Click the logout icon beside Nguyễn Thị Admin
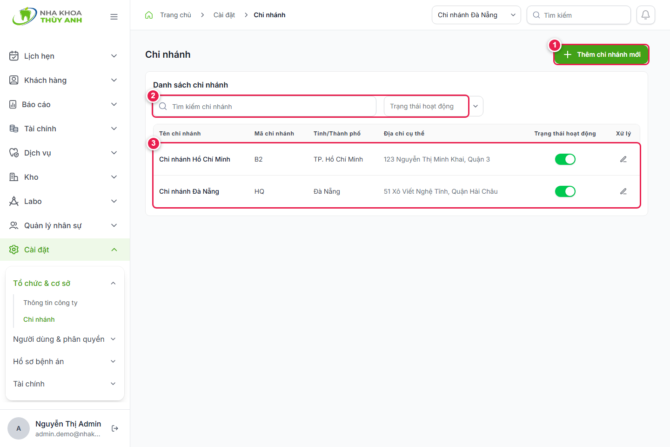This screenshot has height=447, width=670. click(115, 428)
